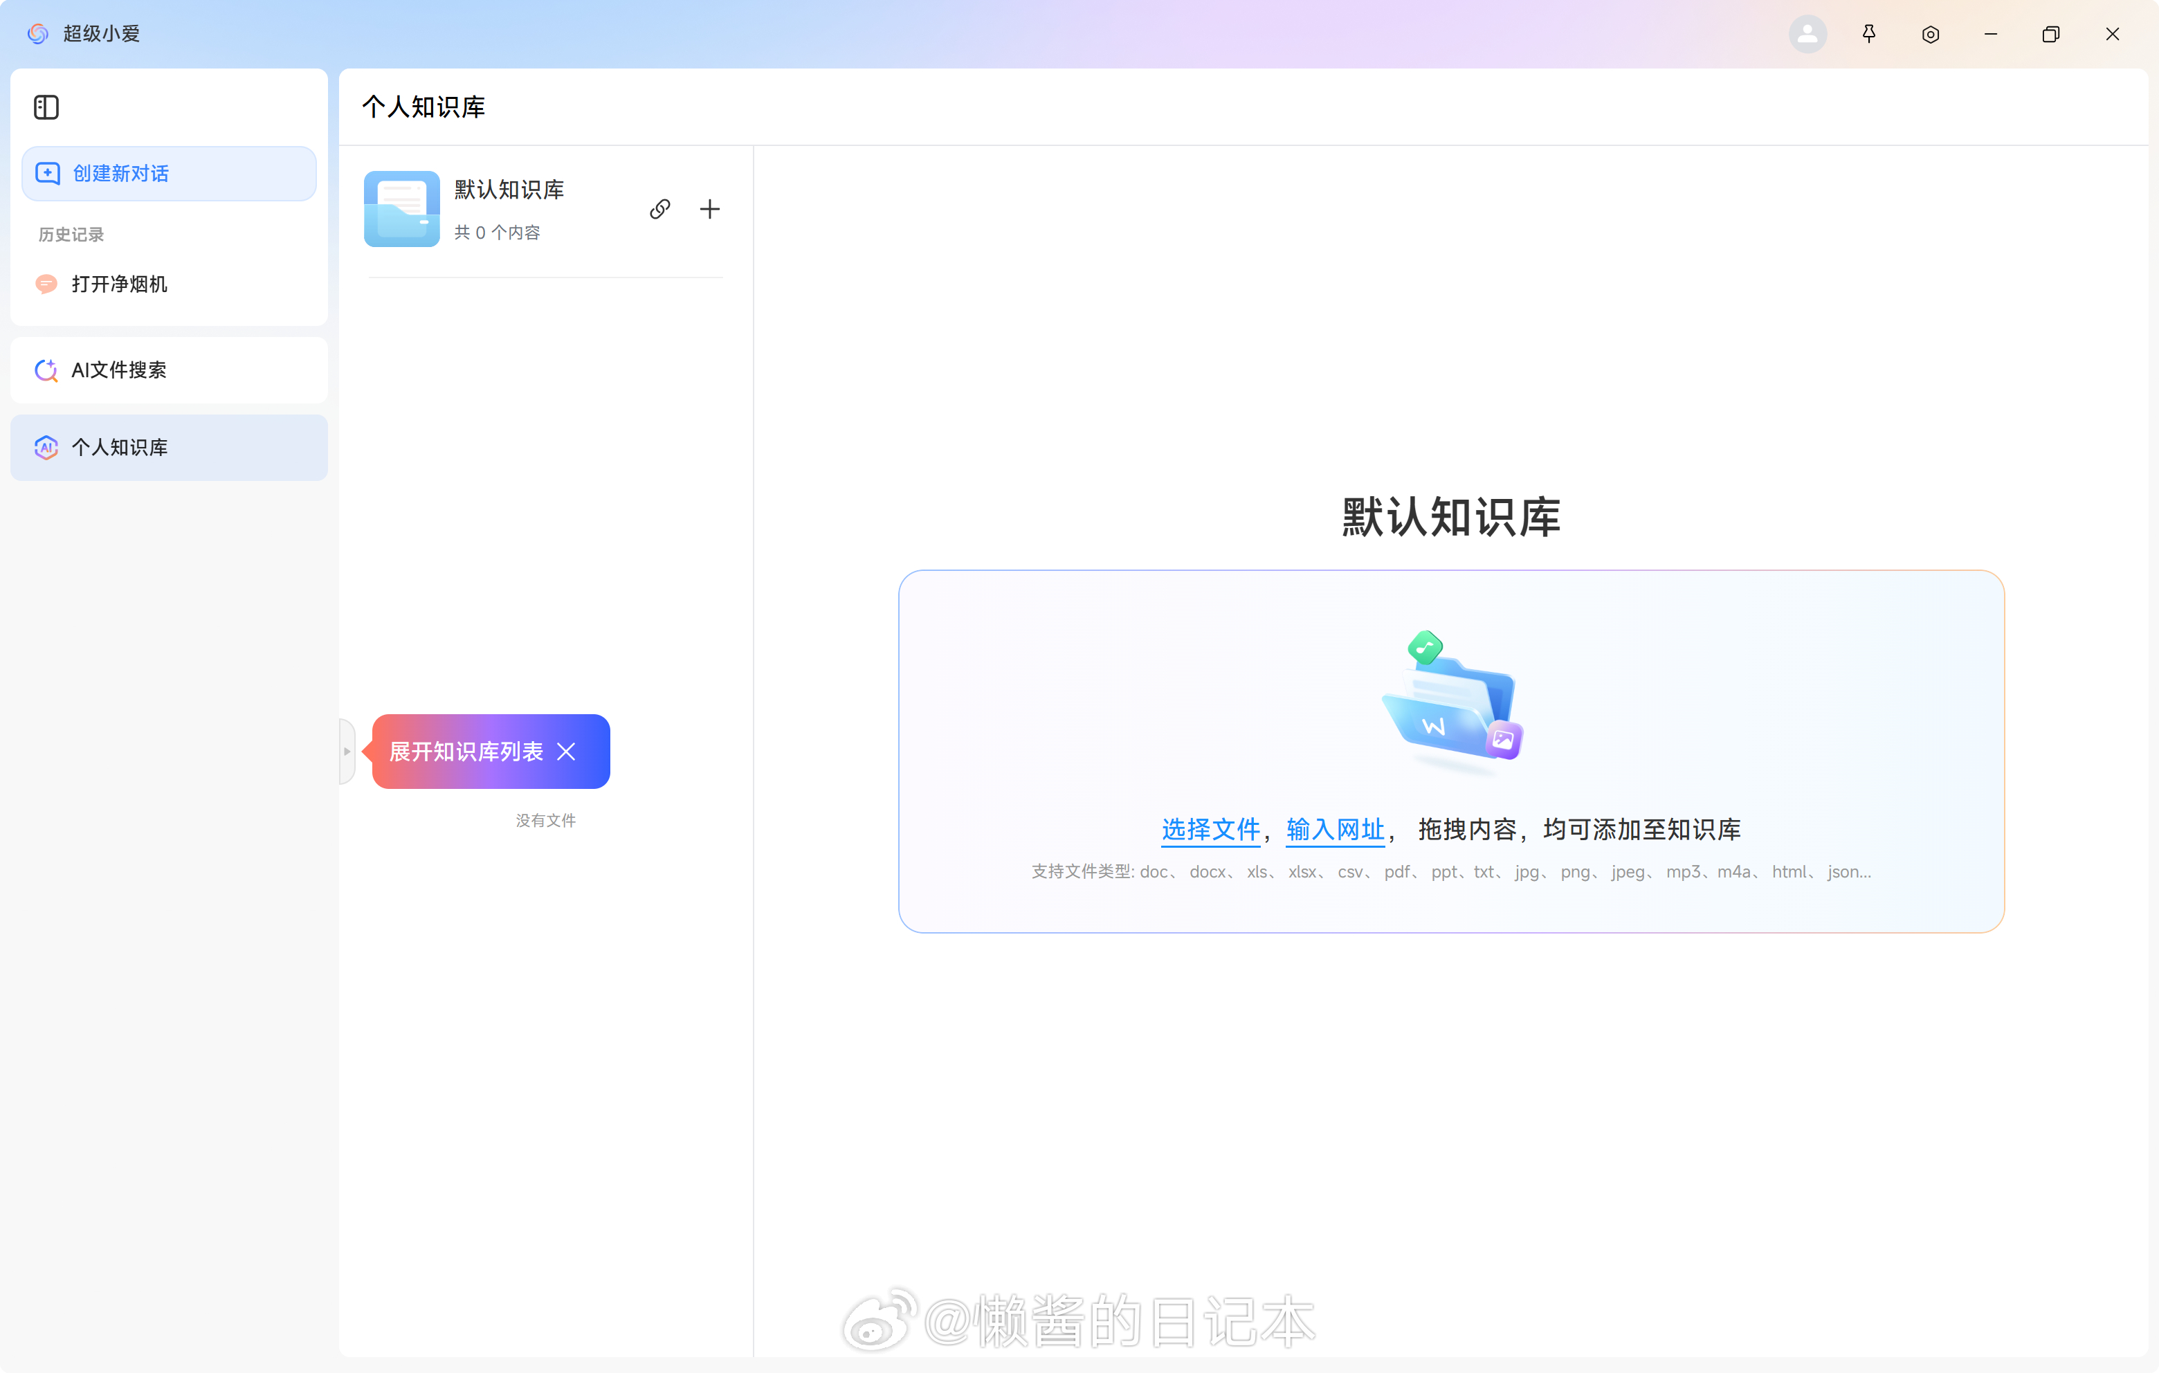Click the AI文件搜索 magnifier icon
The image size is (2159, 1373).
[46, 370]
